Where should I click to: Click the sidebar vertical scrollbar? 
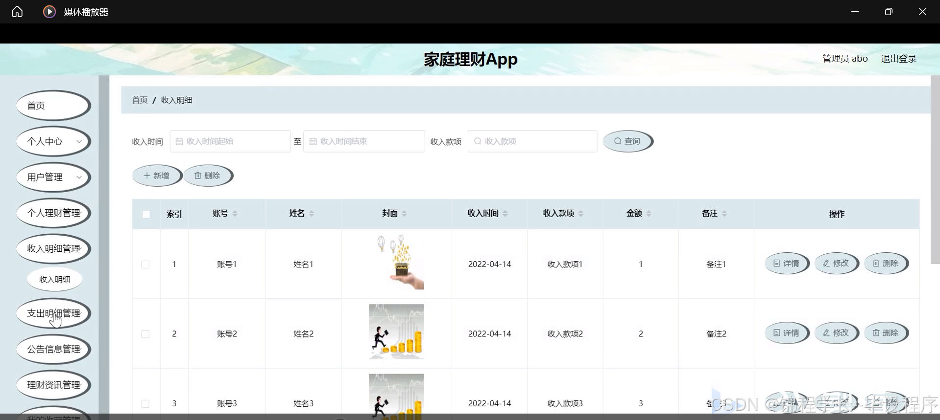(104, 244)
